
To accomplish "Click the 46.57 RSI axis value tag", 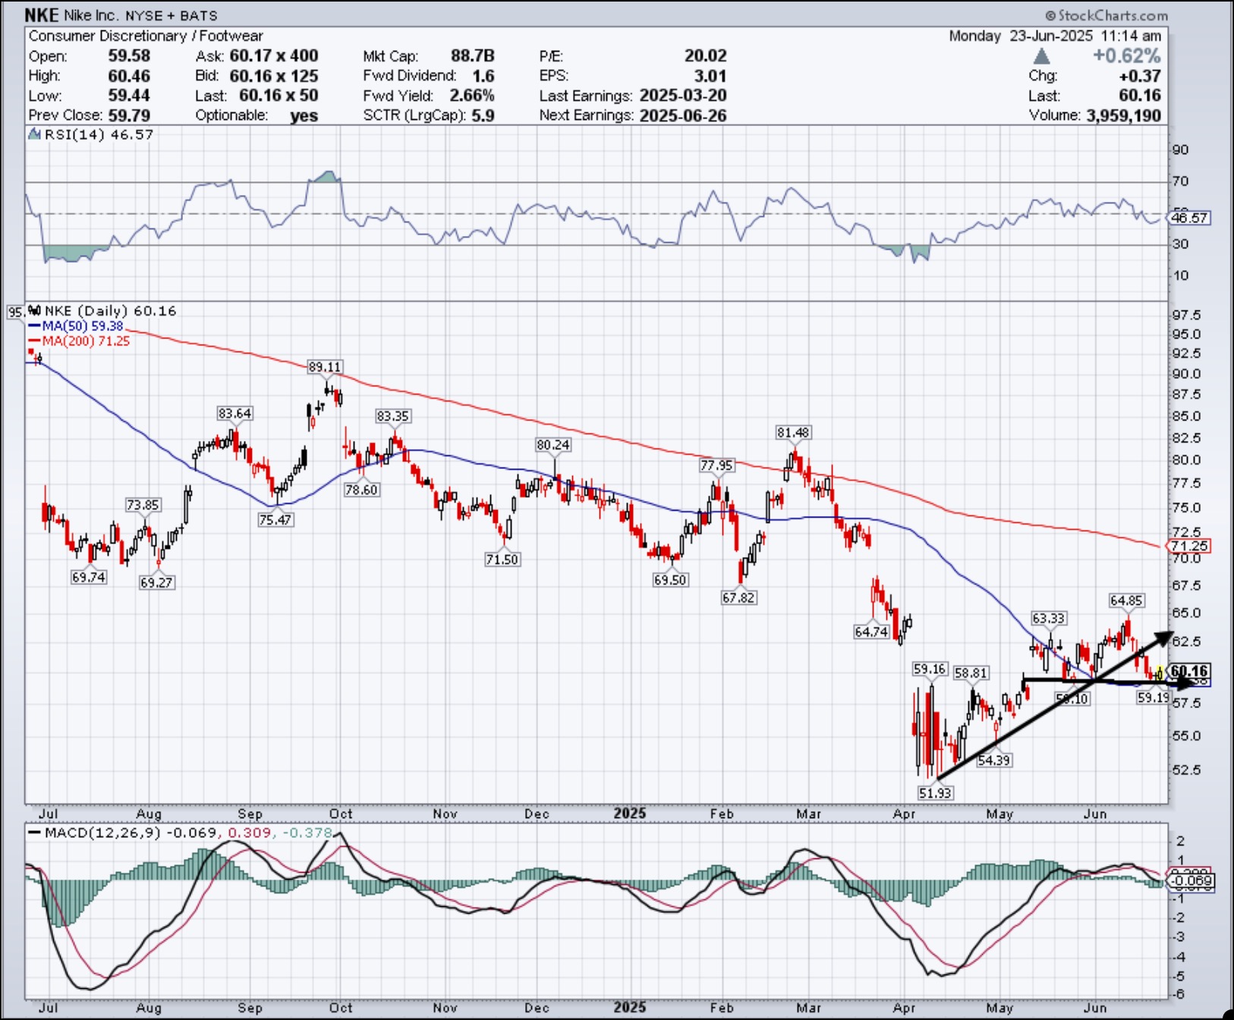I will click(x=1188, y=218).
